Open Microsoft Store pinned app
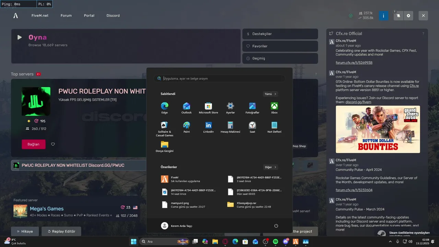 point(209,108)
